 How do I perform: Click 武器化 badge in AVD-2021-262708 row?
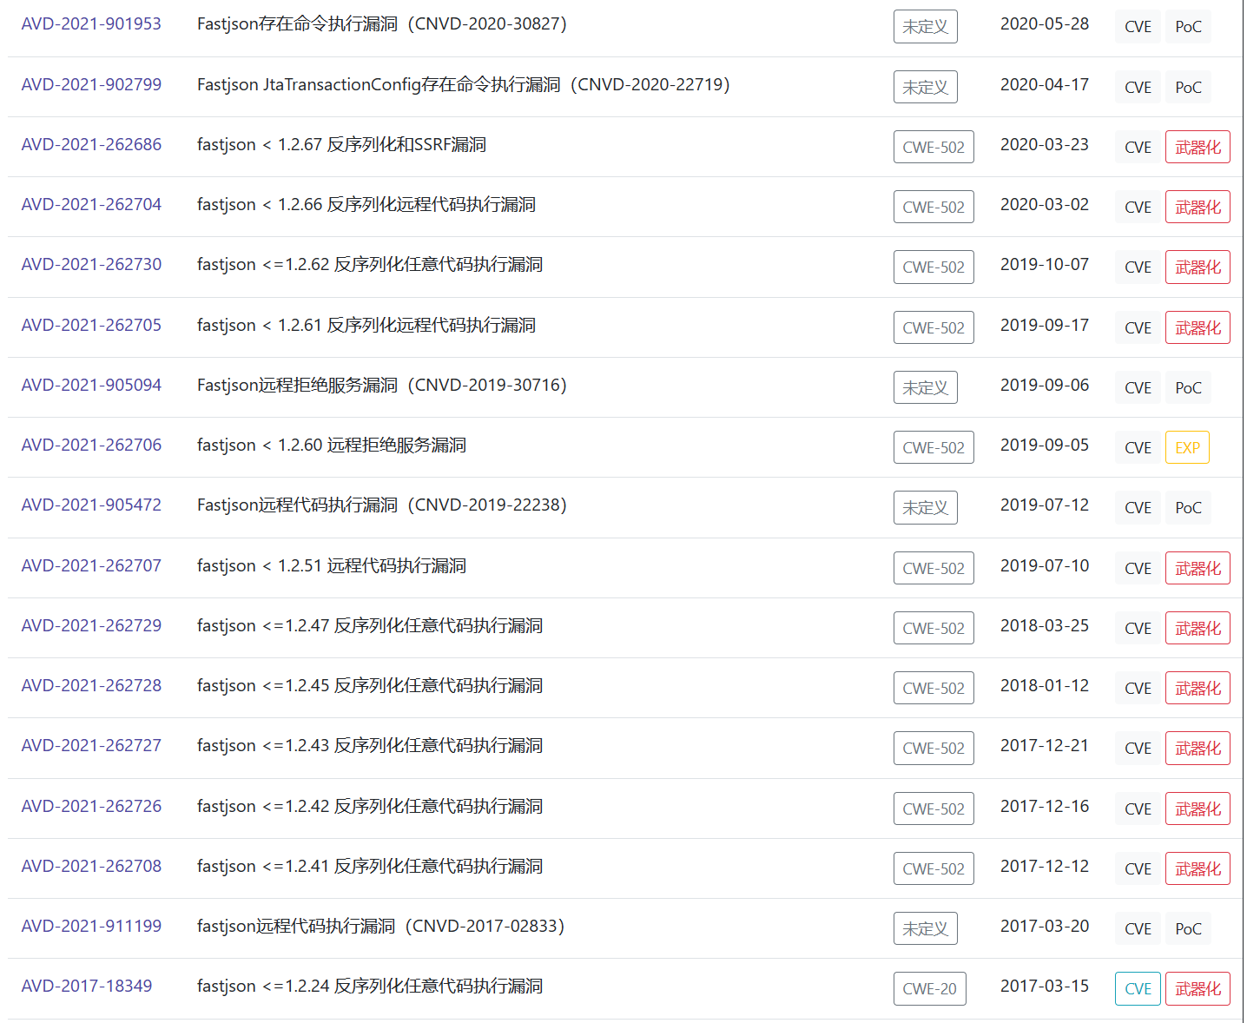point(1198,868)
